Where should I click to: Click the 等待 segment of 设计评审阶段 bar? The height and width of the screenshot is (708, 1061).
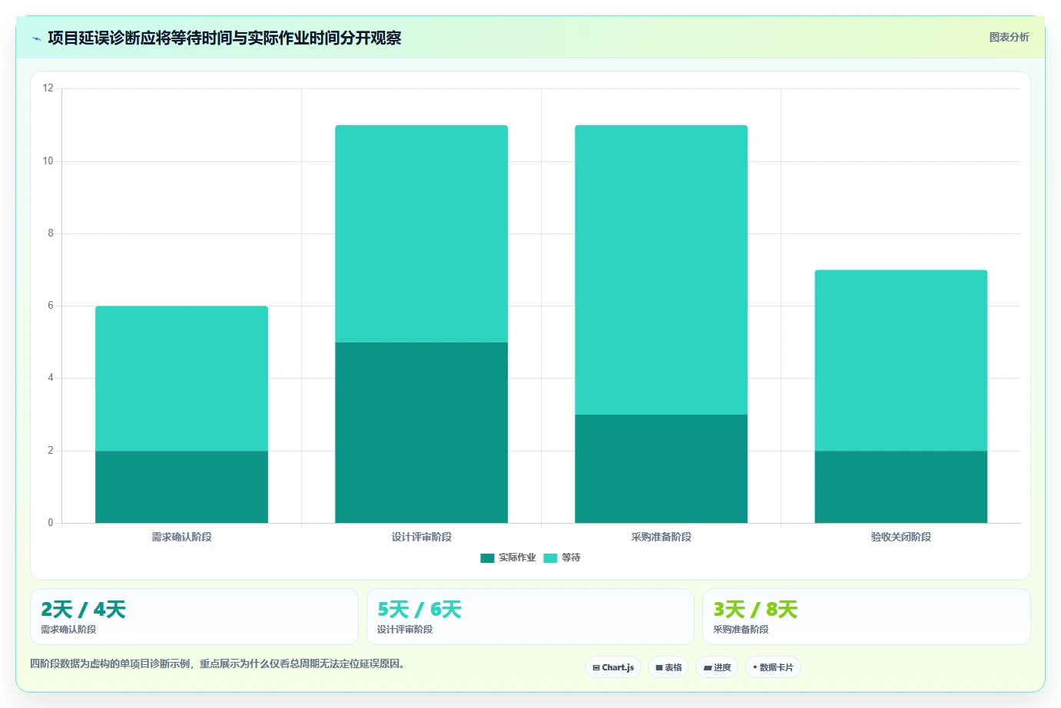[421, 233]
